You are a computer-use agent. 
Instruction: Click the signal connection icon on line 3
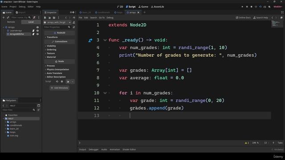[90, 40]
